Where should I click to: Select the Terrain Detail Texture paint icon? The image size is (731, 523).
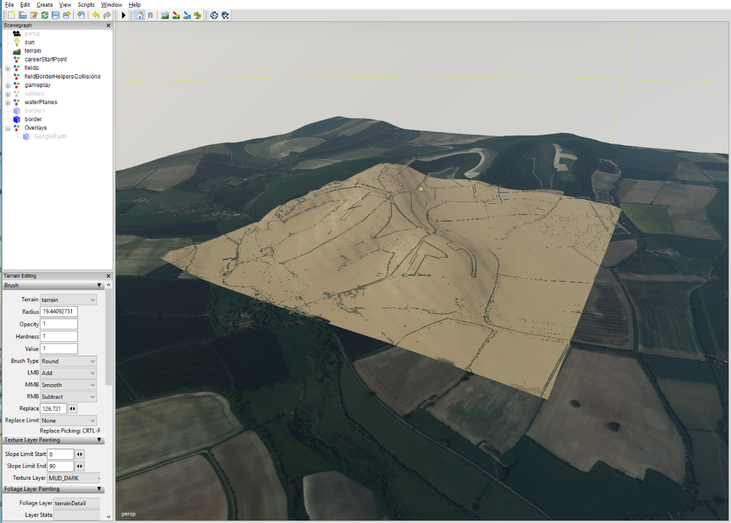[176, 15]
